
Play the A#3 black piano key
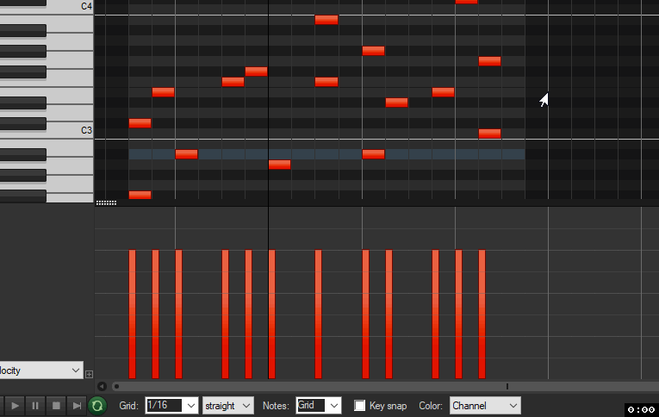(x=23, y=30)
